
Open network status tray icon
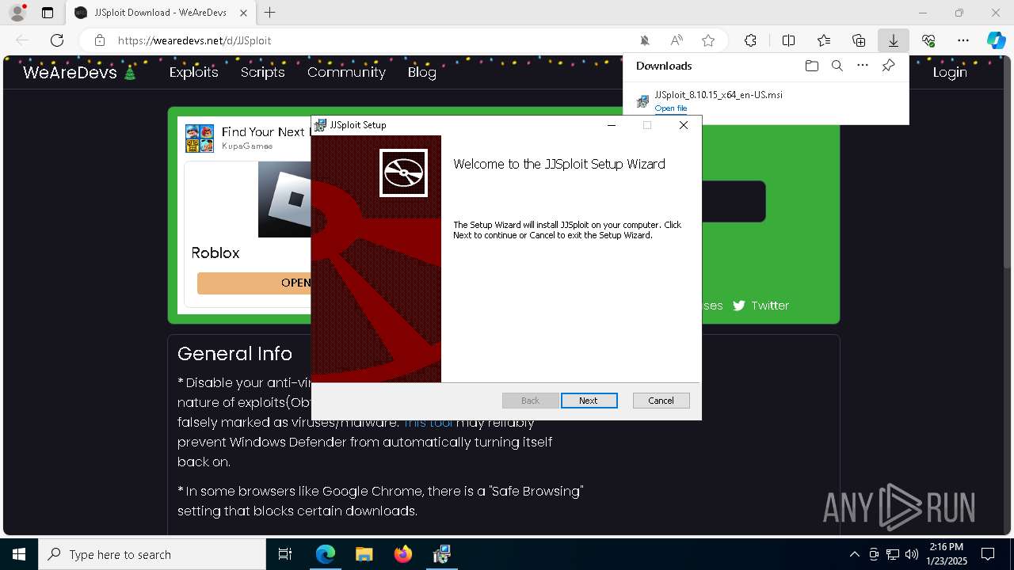(x=893, y=554)
